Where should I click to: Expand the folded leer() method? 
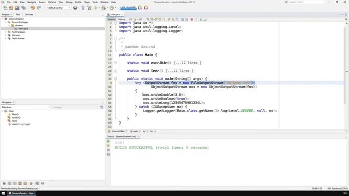point(116,71)
